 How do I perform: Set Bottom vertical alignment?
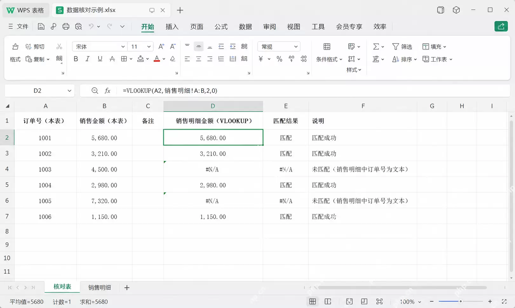(x=210, y=46)
